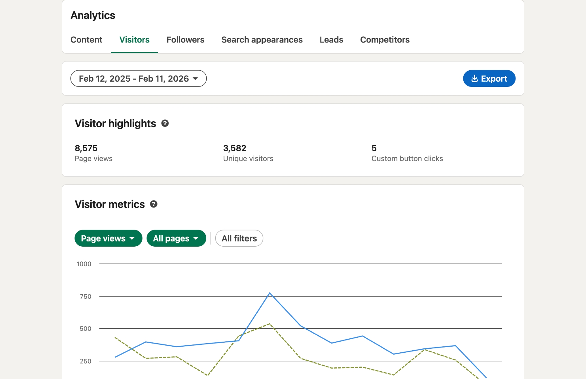Click the Analytics heading
The height and width of the screenshot is (379, 586).
93,15
